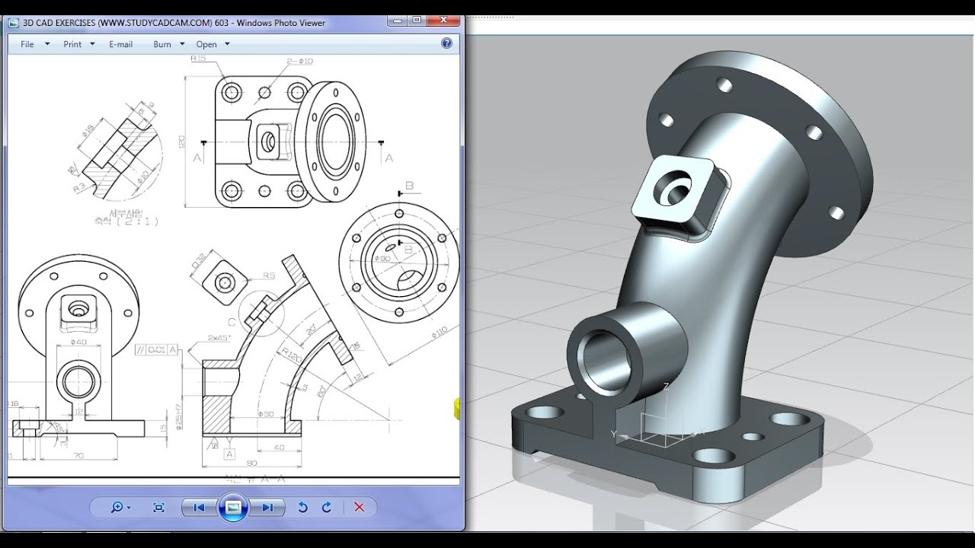The image size is (975, 548).
Task: Go to the next photo
Action: click(267, 507)
